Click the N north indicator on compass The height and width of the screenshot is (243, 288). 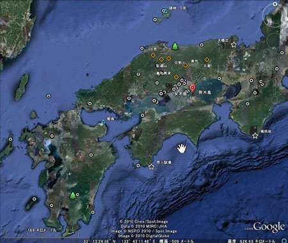[275, 4]
